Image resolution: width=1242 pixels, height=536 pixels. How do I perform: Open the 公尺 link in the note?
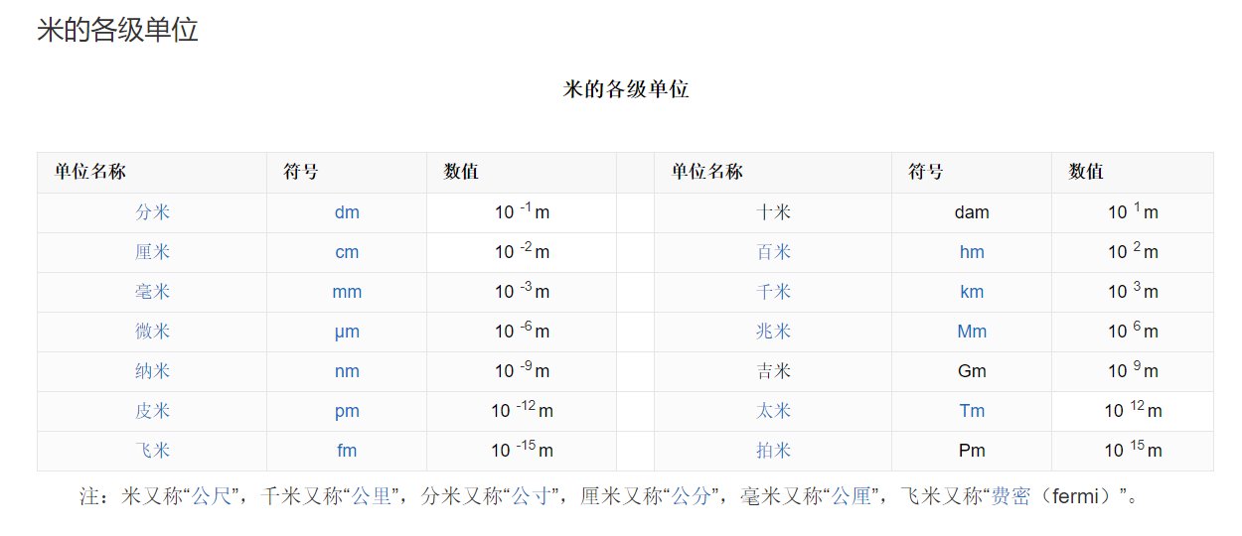pyautogui.click(x=211, y=496)
